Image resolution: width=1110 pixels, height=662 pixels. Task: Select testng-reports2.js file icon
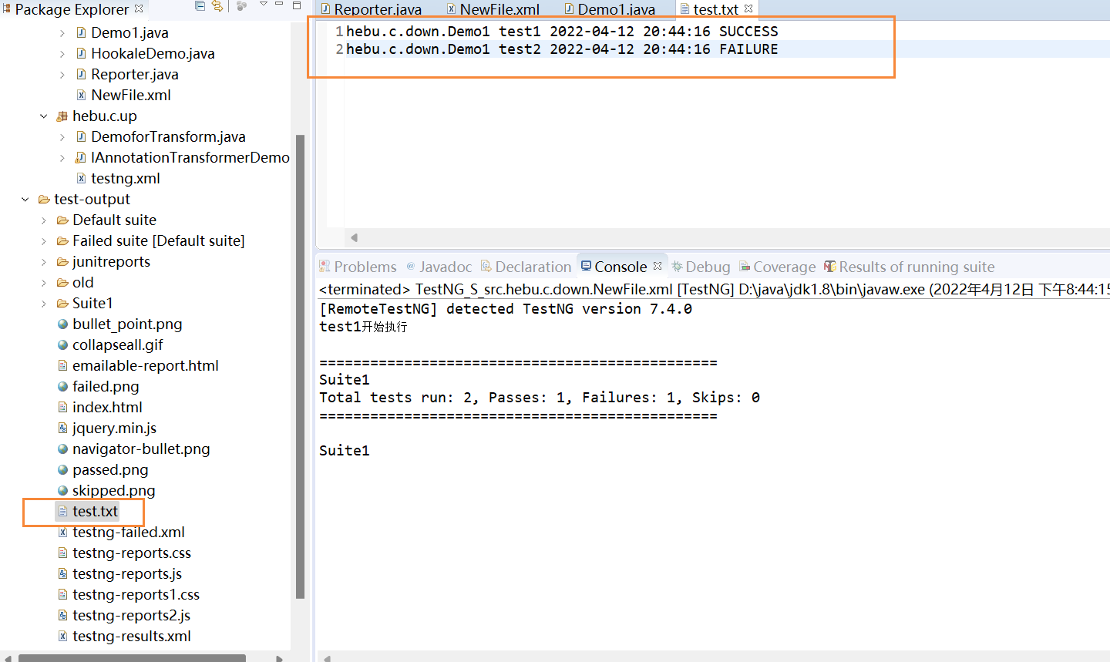[x=63, y=616]
